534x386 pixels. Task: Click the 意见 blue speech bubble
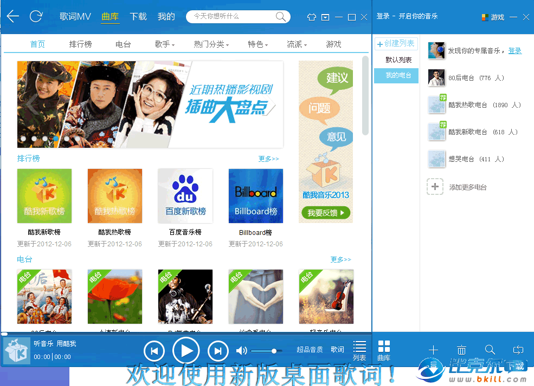point(336,138)
